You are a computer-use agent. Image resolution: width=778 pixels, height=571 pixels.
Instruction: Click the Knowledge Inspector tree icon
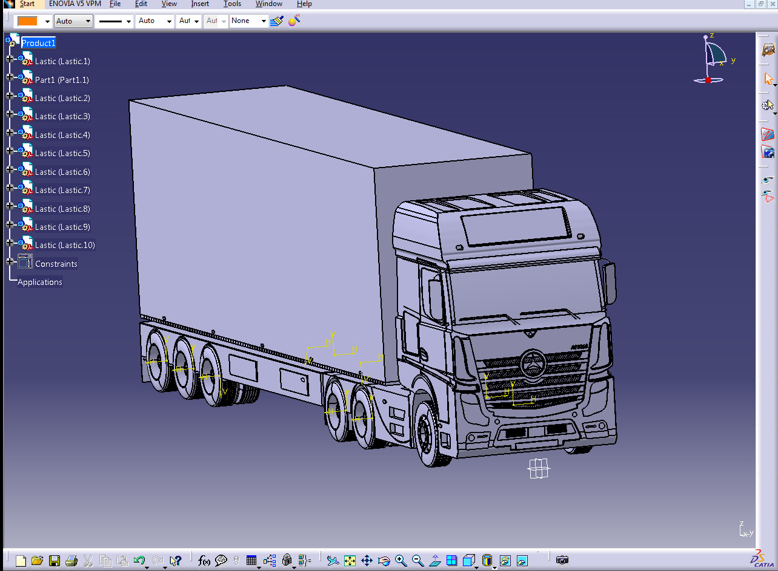pos(270,561)
